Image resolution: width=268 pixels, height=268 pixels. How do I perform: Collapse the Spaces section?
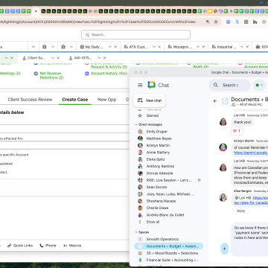tap(136, 232)
